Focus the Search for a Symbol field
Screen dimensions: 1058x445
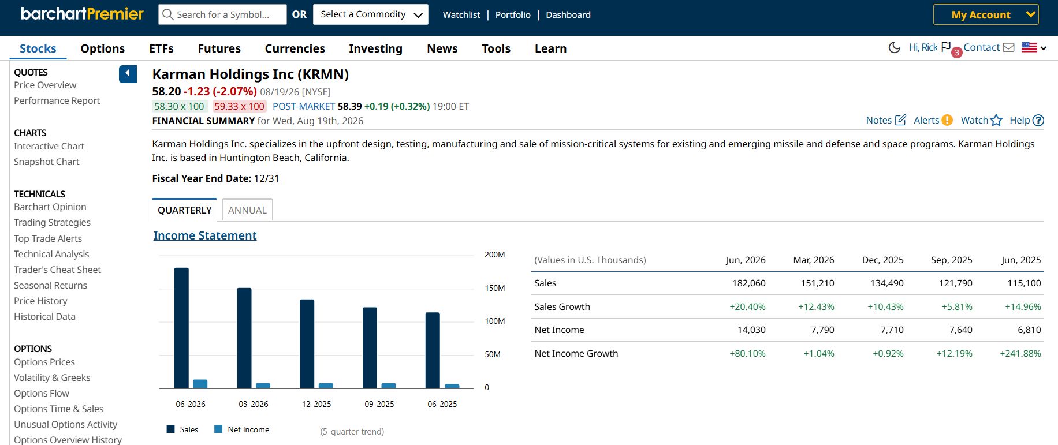coord(222,14)
